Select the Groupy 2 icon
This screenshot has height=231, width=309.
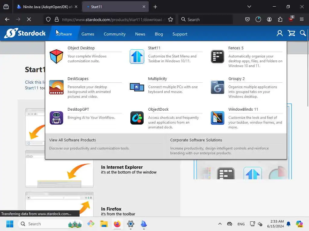[217, 87]
